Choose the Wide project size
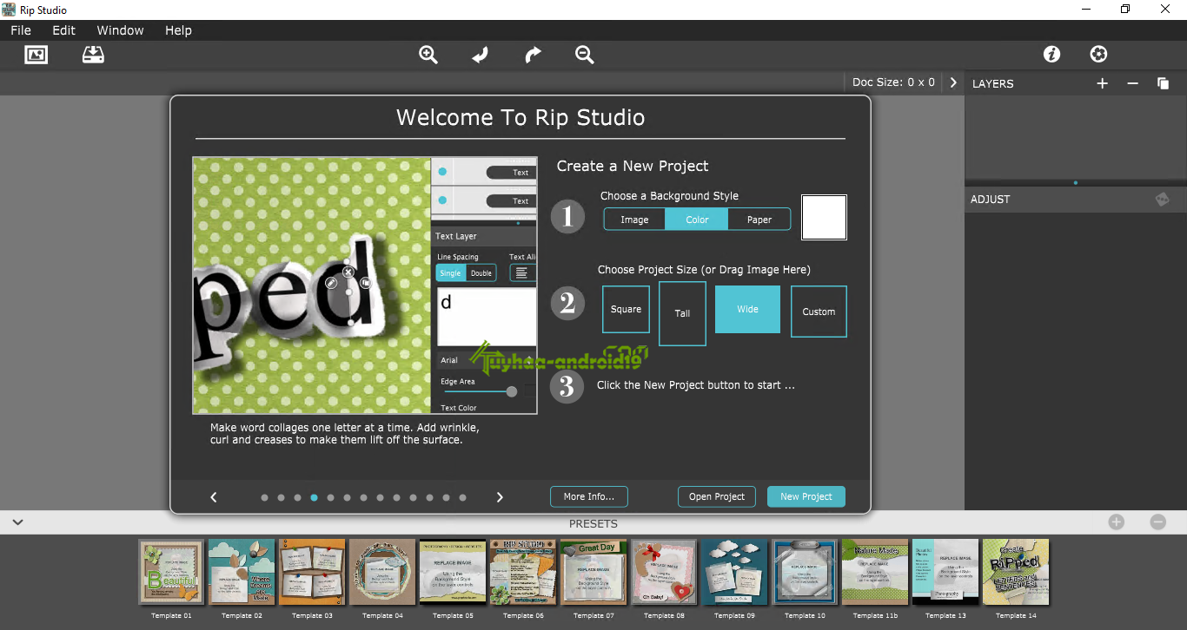Image resolution: width=1187 pixels, height=630 pixels. (747, 309)
